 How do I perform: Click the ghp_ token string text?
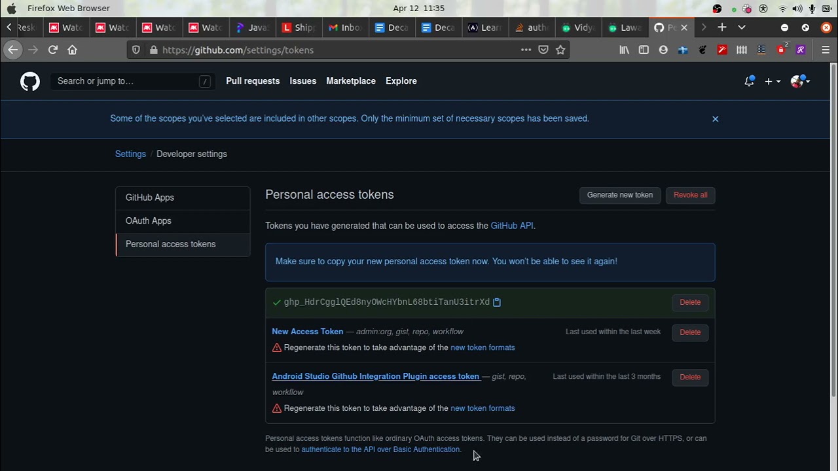pyautogui.click(x=387, y=302)
